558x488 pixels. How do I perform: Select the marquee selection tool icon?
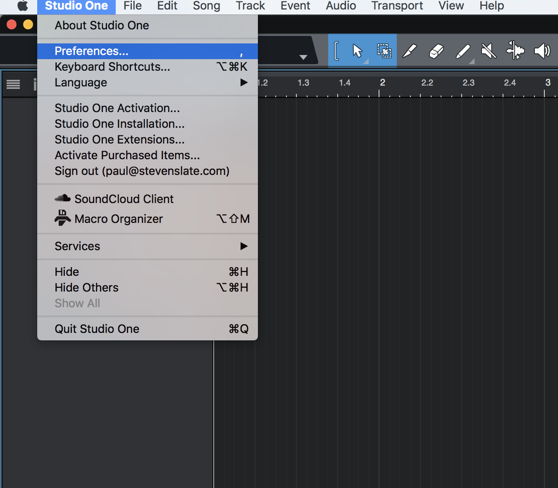pyautogui.click(x=384, y=51)
